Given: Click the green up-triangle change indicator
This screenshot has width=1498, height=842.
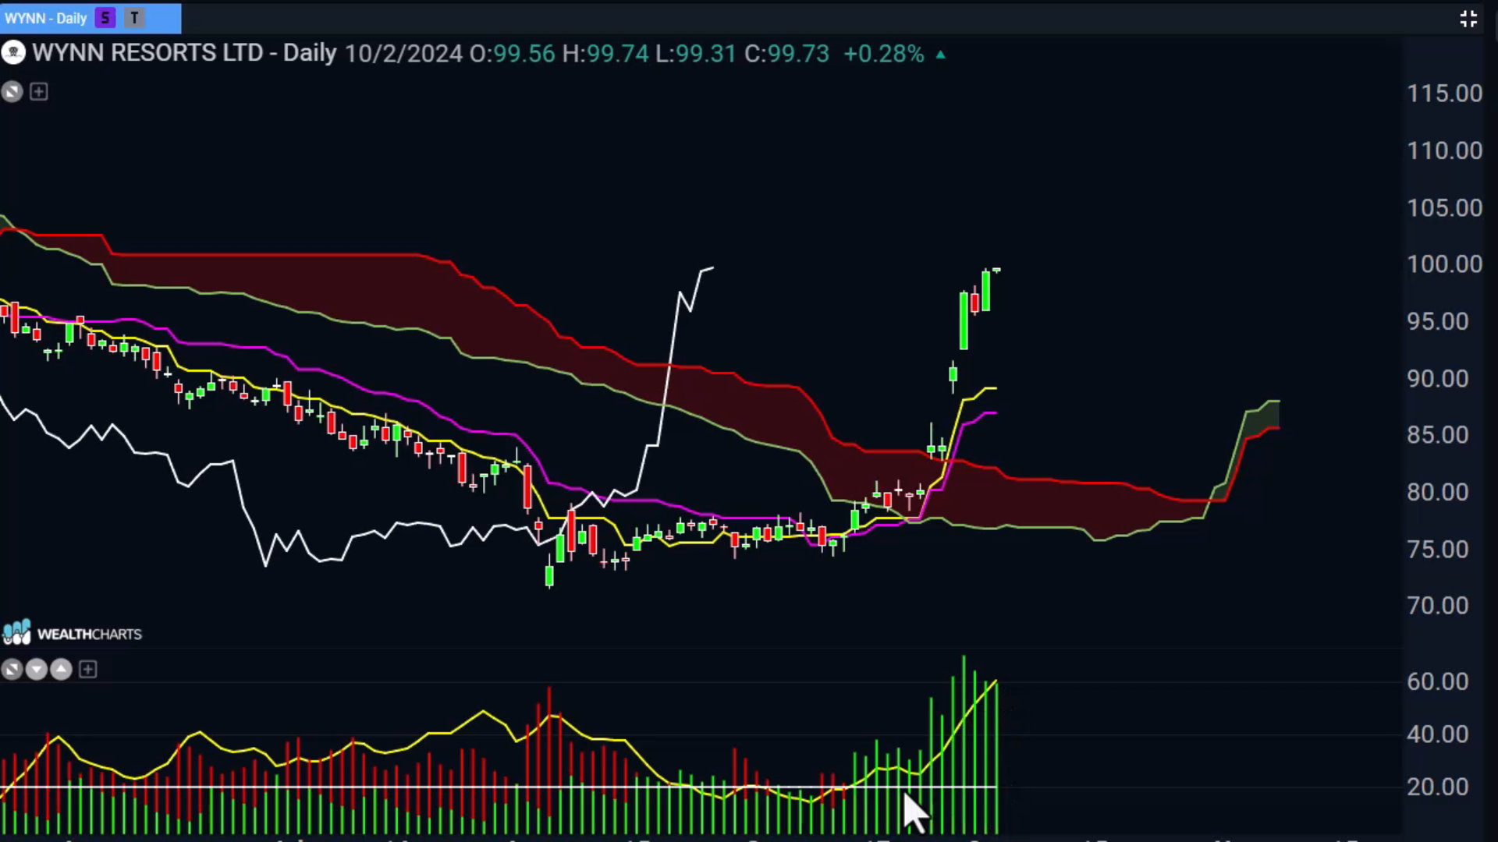Looking at the screenshot, I should (941, 55).
